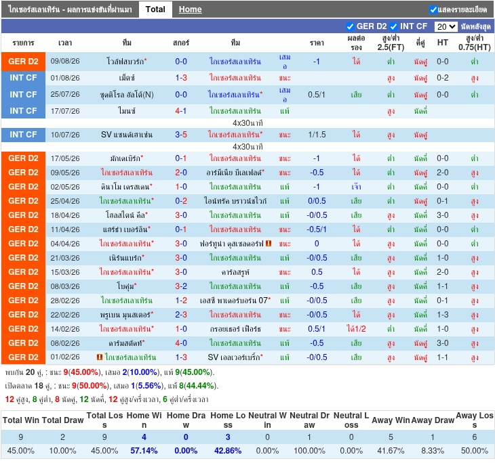This screenshot has height=463, width=495.
Task: Open the 2-0 score on 09/05/26
Action: 181,173
